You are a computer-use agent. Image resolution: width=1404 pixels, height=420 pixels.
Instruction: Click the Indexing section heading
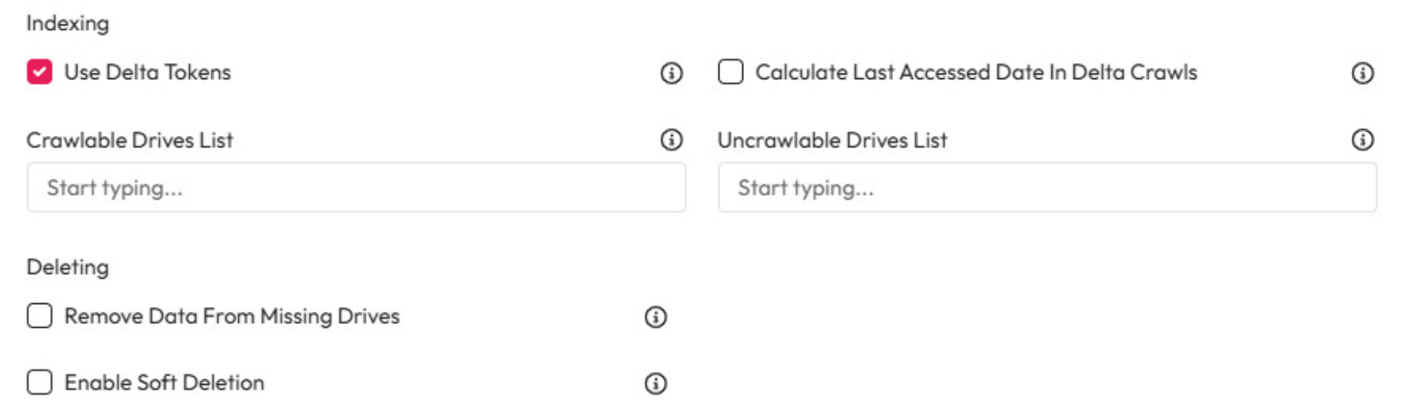pos(68,24)
